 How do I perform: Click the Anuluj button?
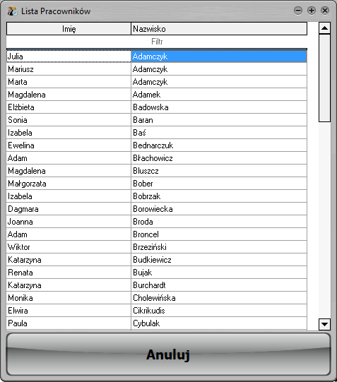click(168, 354)
